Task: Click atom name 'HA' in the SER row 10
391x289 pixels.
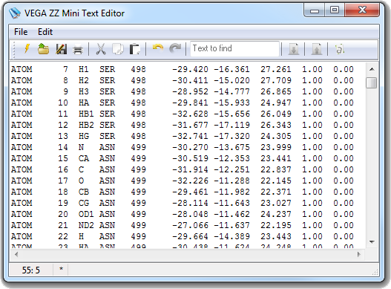Action: (x=84, y=103)
